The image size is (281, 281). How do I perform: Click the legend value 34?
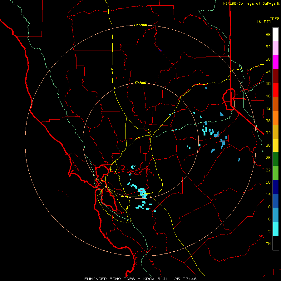(268, 133)
